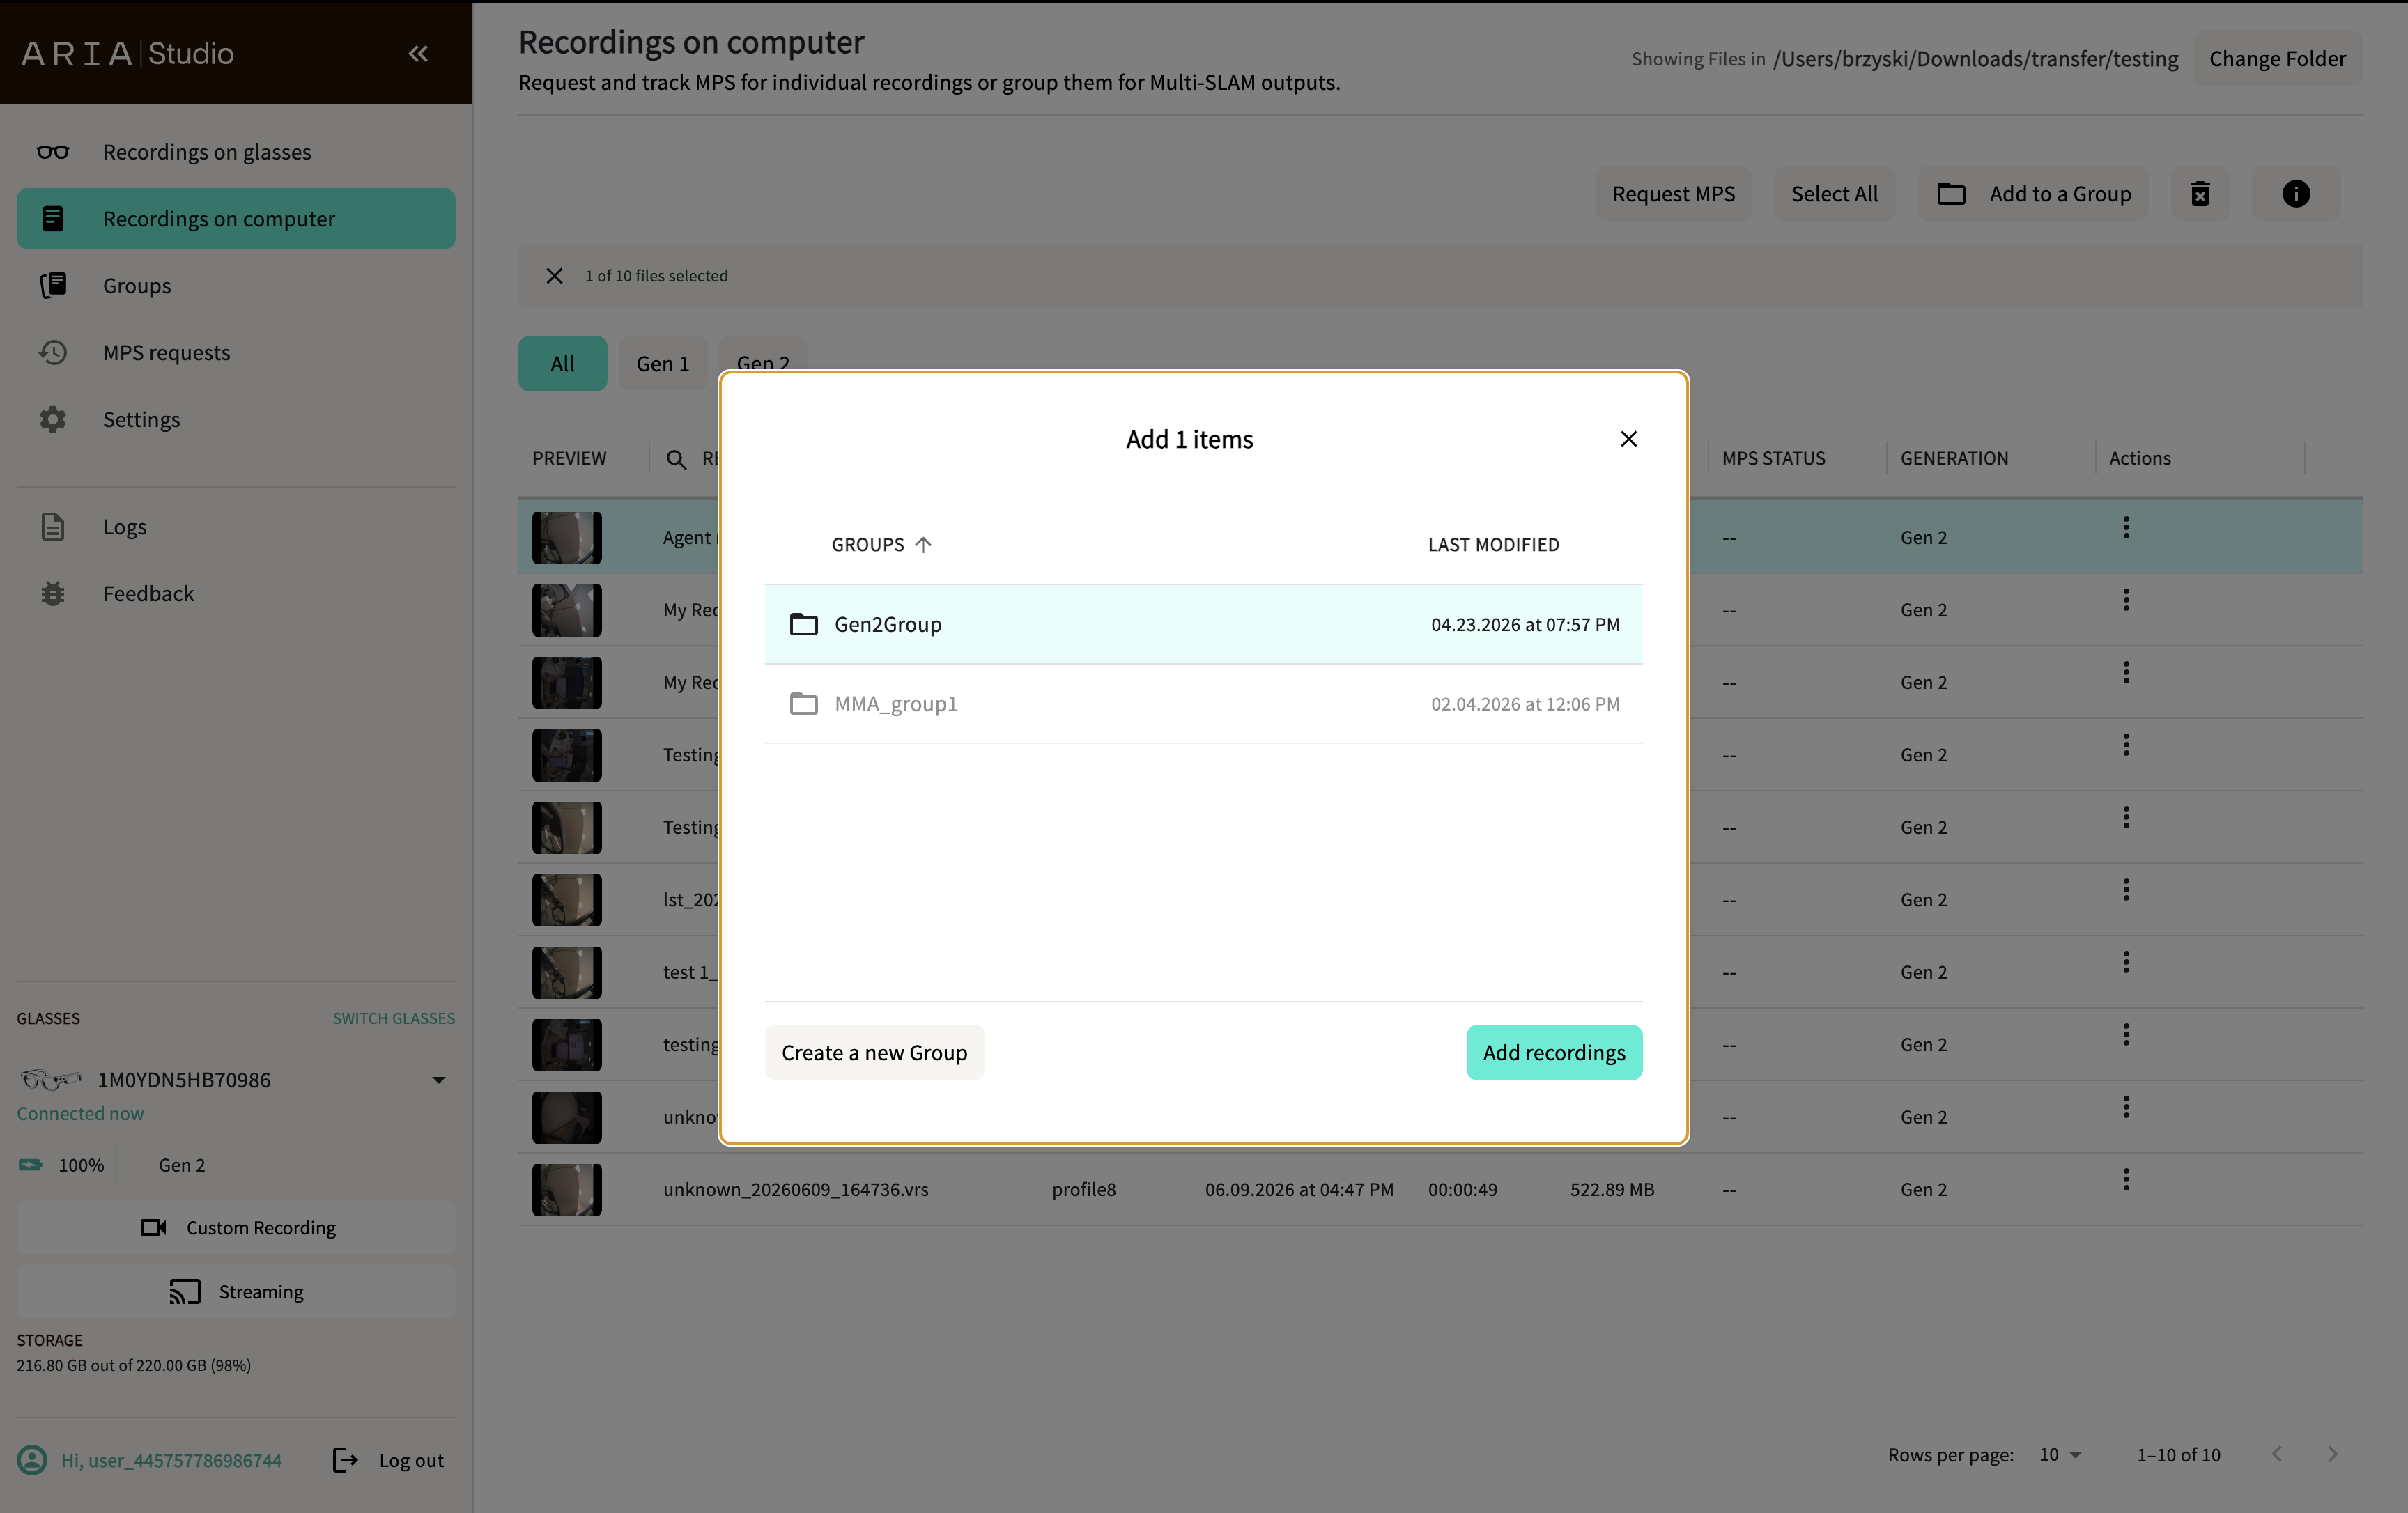Open the Logs page

point(236,527)
